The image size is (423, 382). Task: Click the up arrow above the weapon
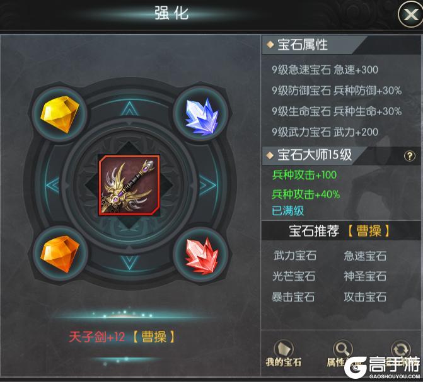(130, 109)
